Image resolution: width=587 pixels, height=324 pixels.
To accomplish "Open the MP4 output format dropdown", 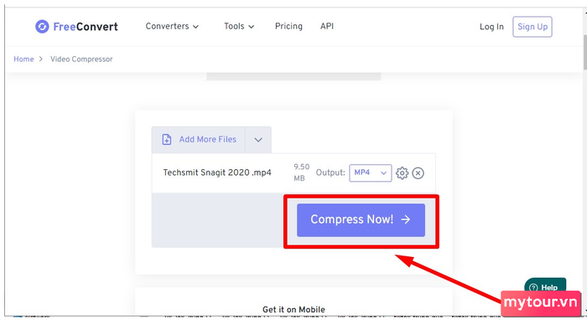I will pos(371,172).
